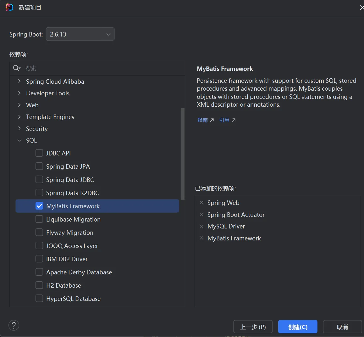Collapse the SQL category
Screen dimensions: 364x337
pyautogui.click(x=19, y=140)
